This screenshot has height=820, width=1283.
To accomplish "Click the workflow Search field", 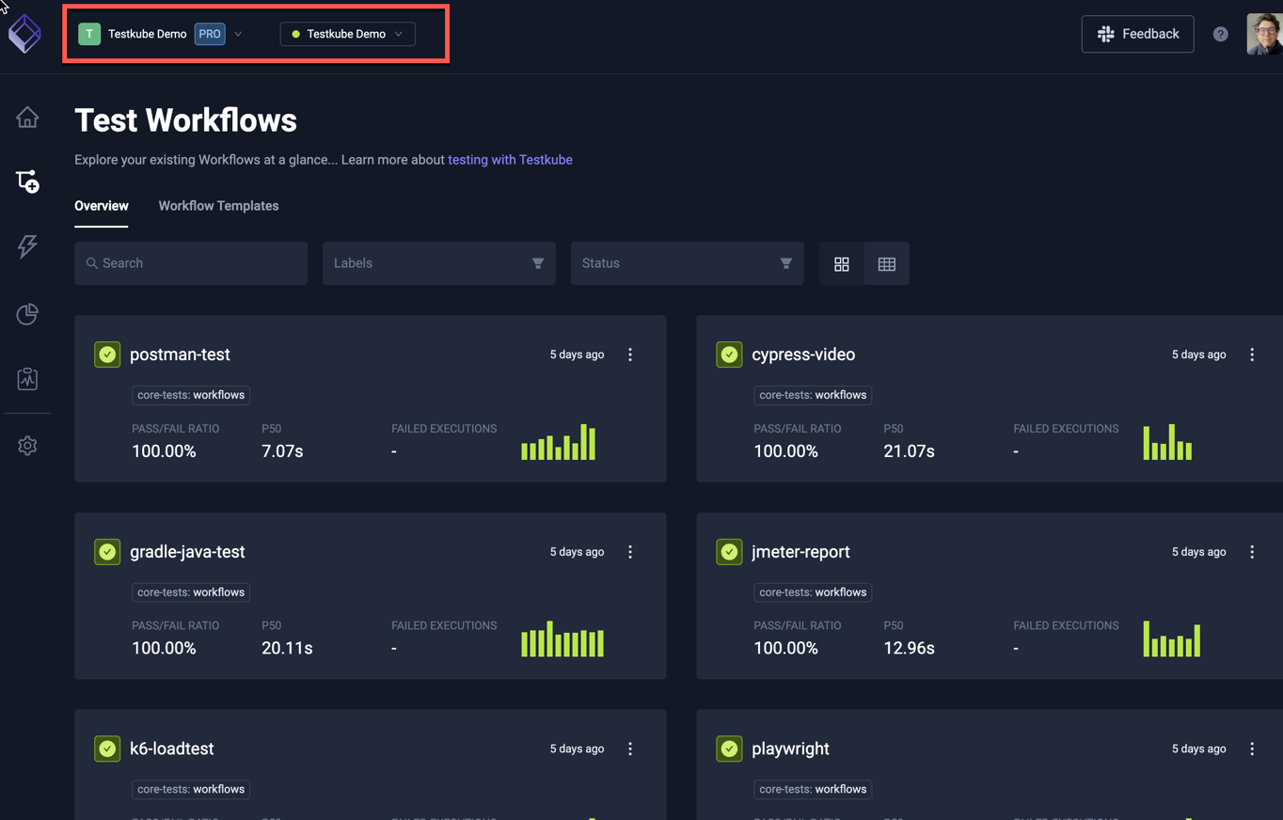I will (191, 263).
